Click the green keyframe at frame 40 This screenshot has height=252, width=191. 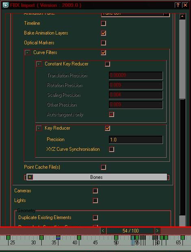pos(79,237)
